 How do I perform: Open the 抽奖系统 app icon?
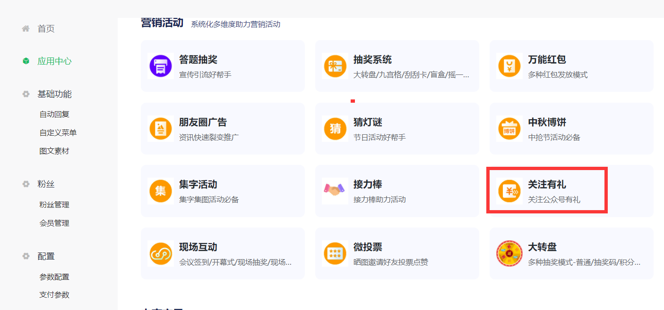click(335, 66)
